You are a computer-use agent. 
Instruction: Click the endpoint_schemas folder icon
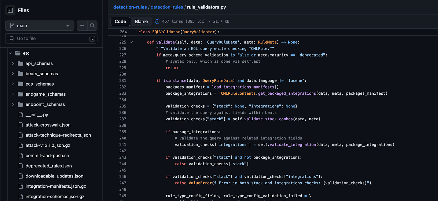21,104
